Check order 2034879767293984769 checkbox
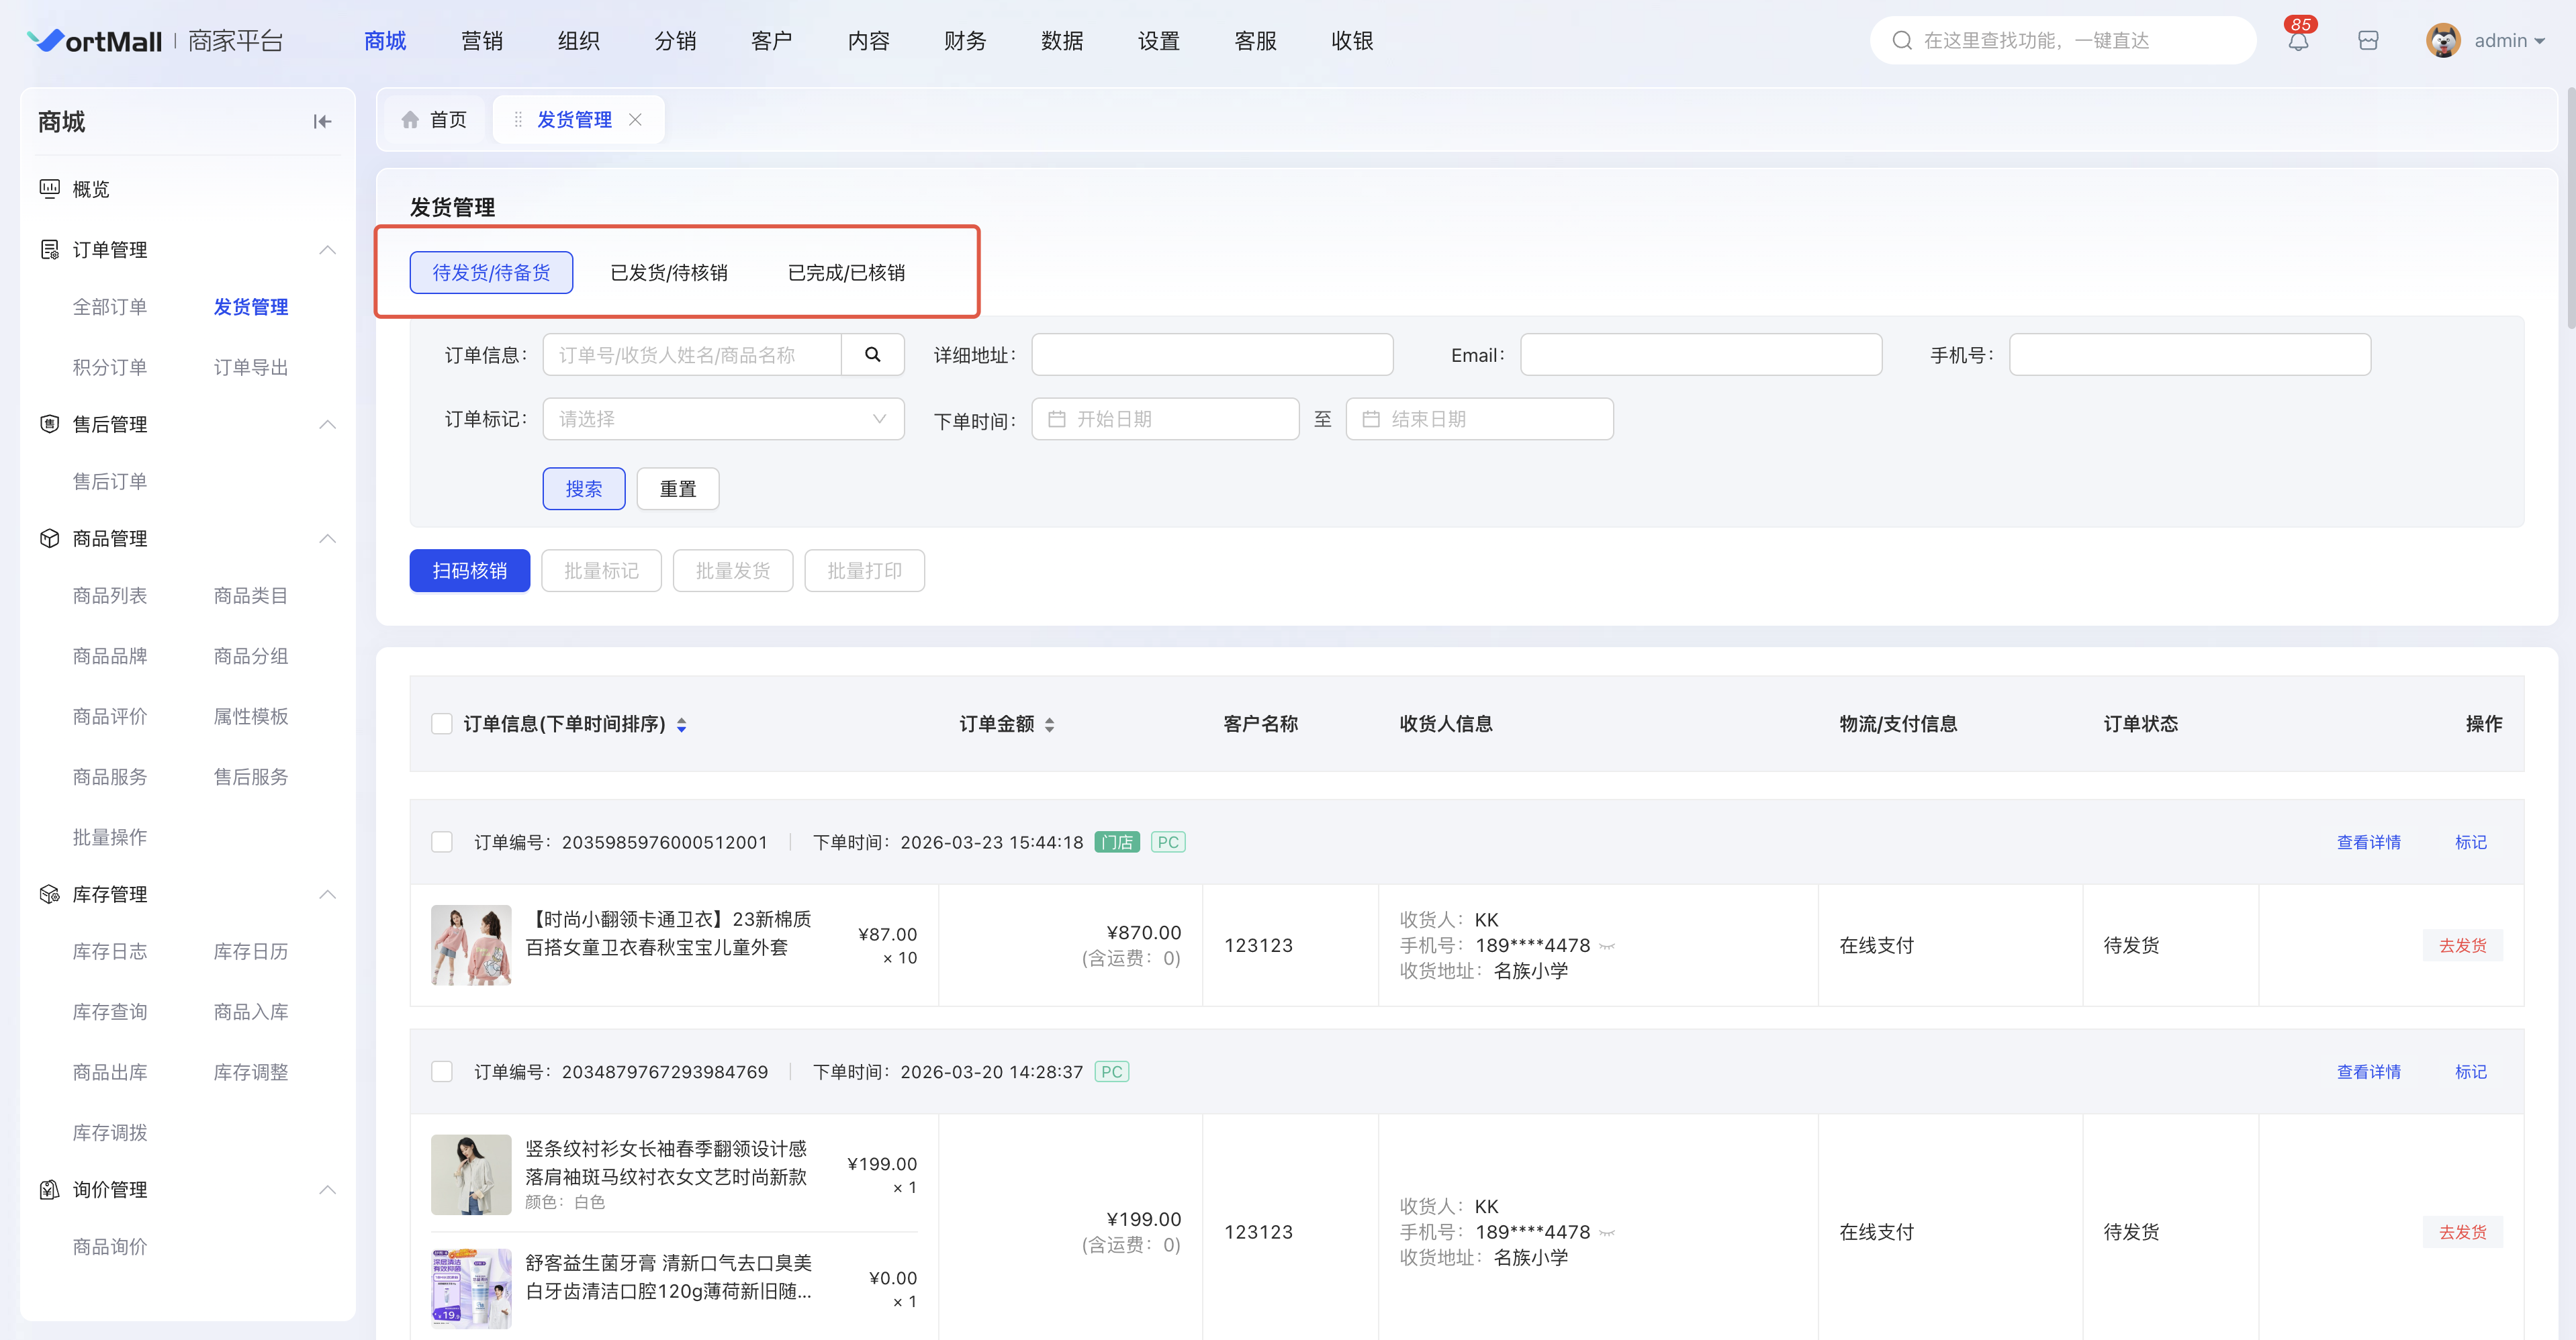Image resolution: width=2576 pixels, height=1340 pixels. click(x=441, y=1071)
